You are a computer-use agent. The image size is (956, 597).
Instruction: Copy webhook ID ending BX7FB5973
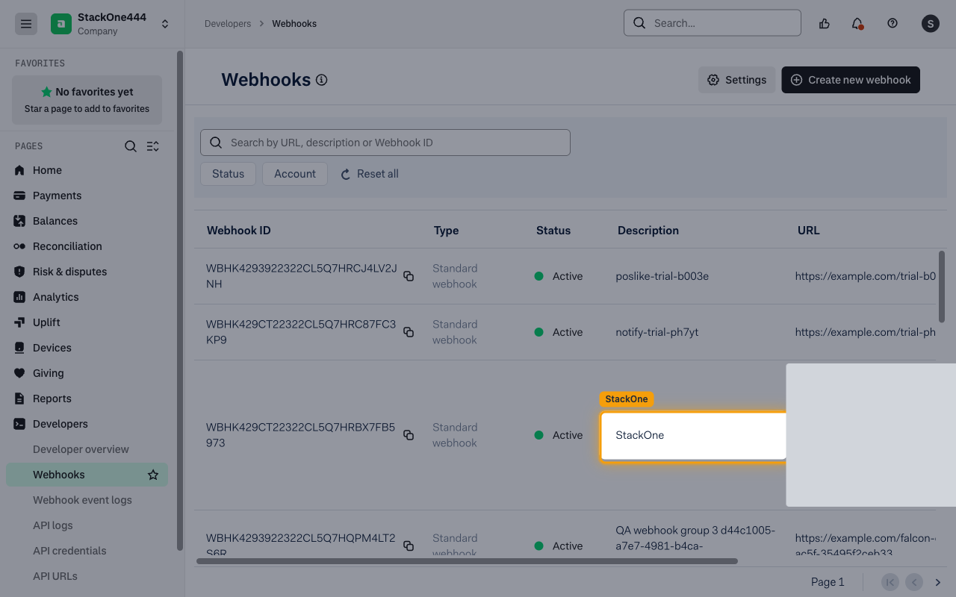(409, 435)
